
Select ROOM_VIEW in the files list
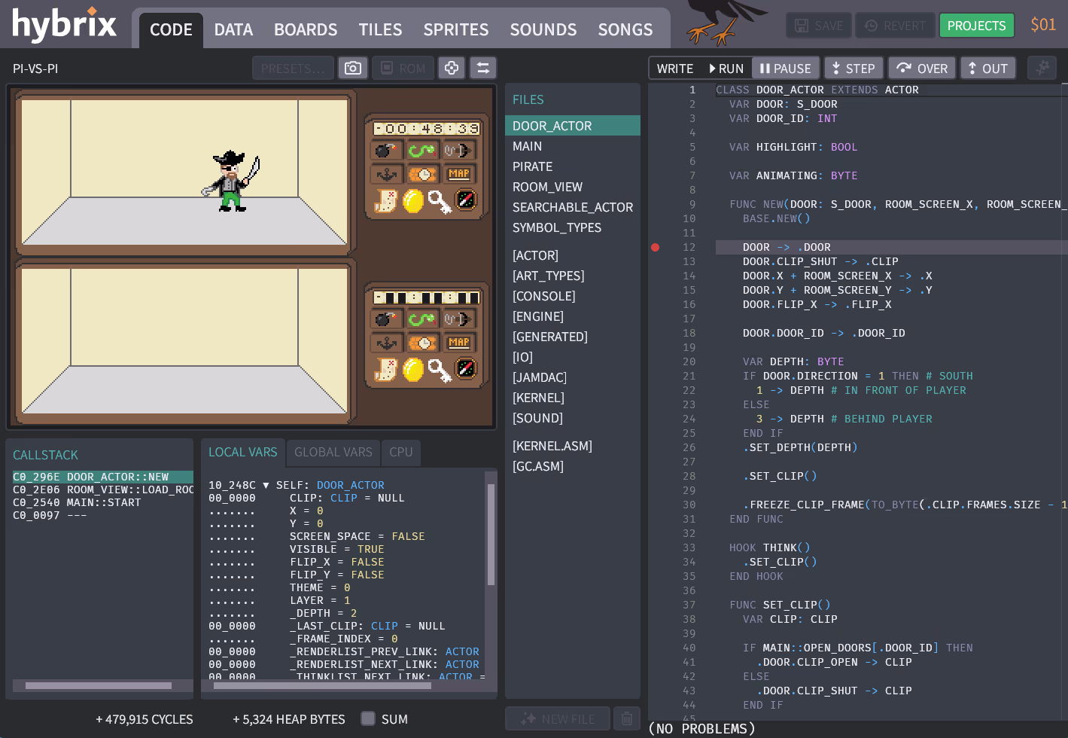pyautogui.click(x=547, y=187)
